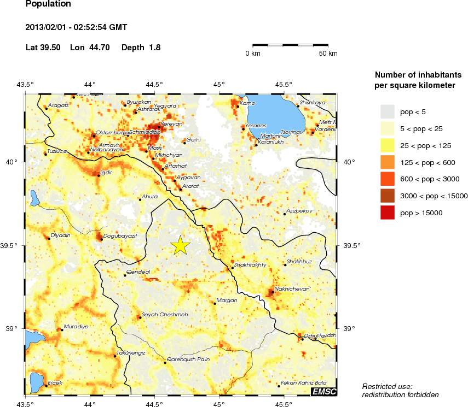Screen dimensions: 468x407
Task: Click the 600 < pop < 3000 swatch
Action: point(388,179)
